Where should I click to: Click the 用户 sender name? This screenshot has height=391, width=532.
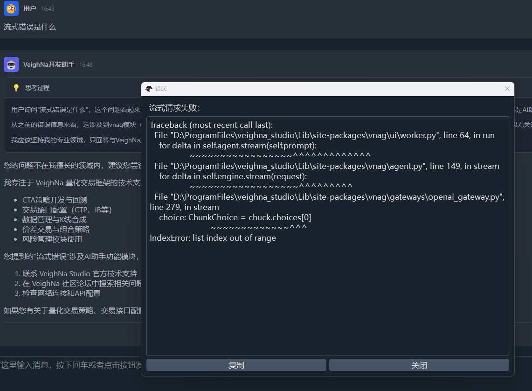click(x=30, y=8)
